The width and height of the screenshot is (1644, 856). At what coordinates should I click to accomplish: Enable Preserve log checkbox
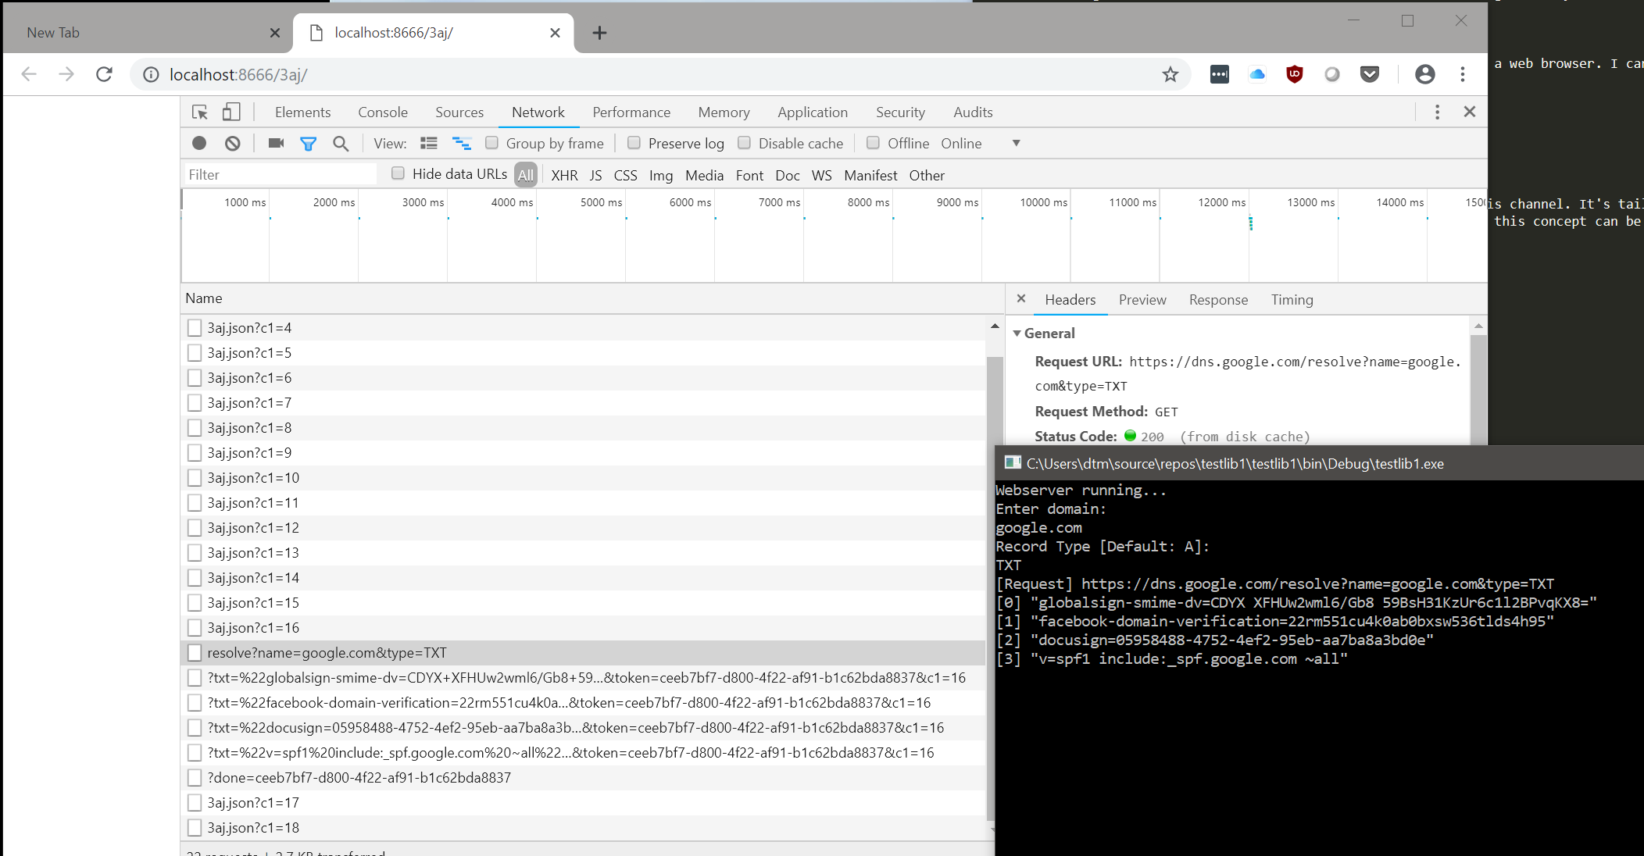[634, 143]
